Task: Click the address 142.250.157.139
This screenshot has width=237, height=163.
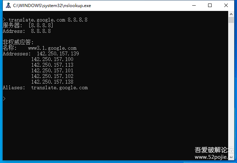Action: click(58, 54)
